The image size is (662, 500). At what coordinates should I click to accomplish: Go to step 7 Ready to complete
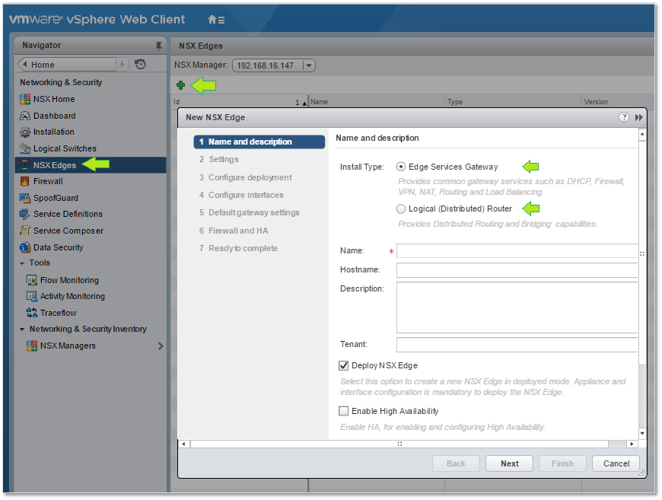click(238, 249)
